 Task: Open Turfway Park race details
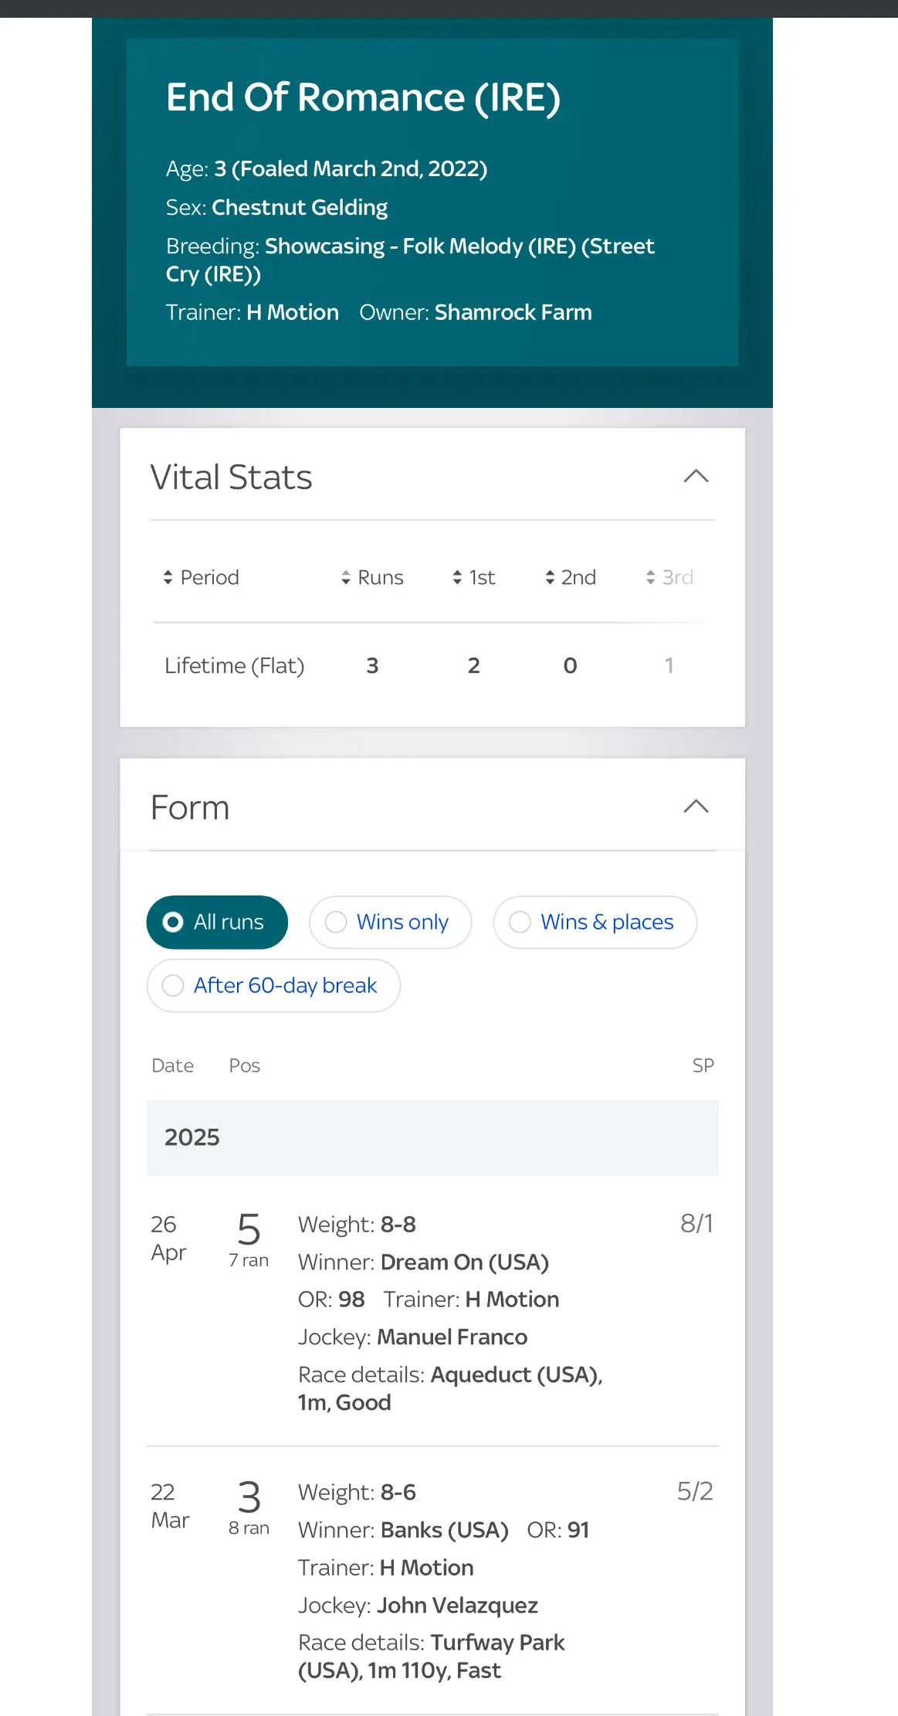click(432, 1657)
